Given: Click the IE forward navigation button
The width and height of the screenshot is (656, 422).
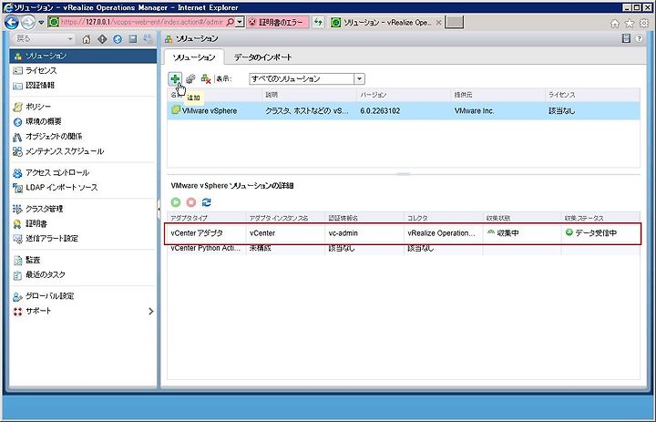Looking at the screenshot, I should click(x=28, y=22).
